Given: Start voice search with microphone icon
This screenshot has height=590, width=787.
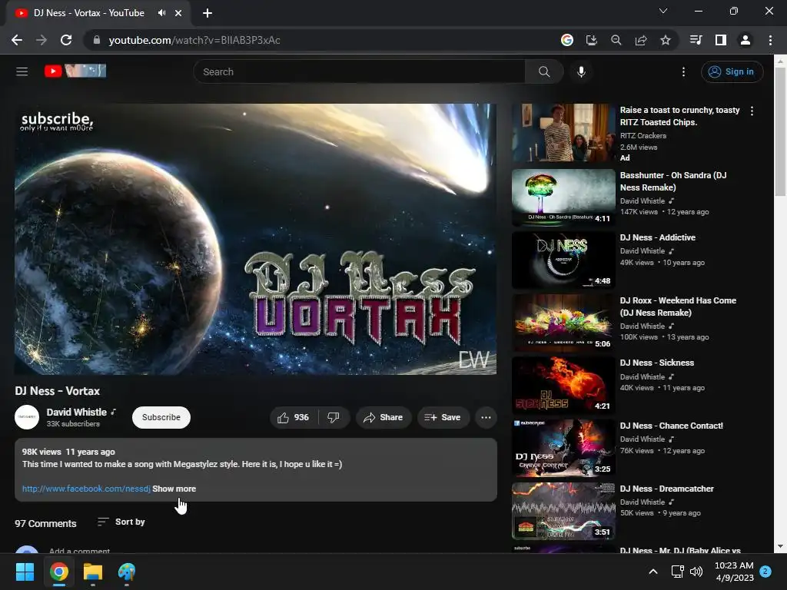Looking at the screenshot, I should pyautogui.click(x=581, y=71).
